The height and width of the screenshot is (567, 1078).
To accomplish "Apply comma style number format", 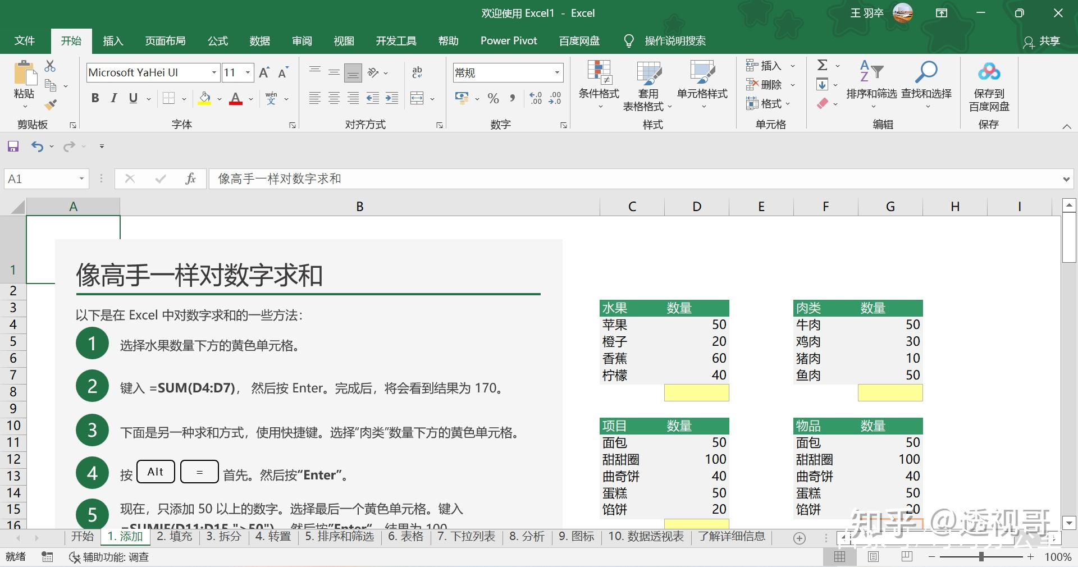I will click(x=513, y=98).
